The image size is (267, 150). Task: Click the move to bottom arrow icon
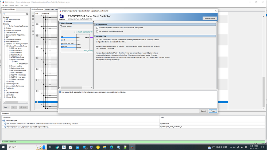[33, 31]
